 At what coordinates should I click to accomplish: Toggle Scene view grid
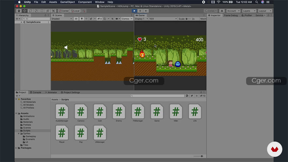[x=105, y=19]
